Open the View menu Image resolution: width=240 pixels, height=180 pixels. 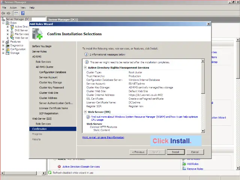[x=23, y=7]
